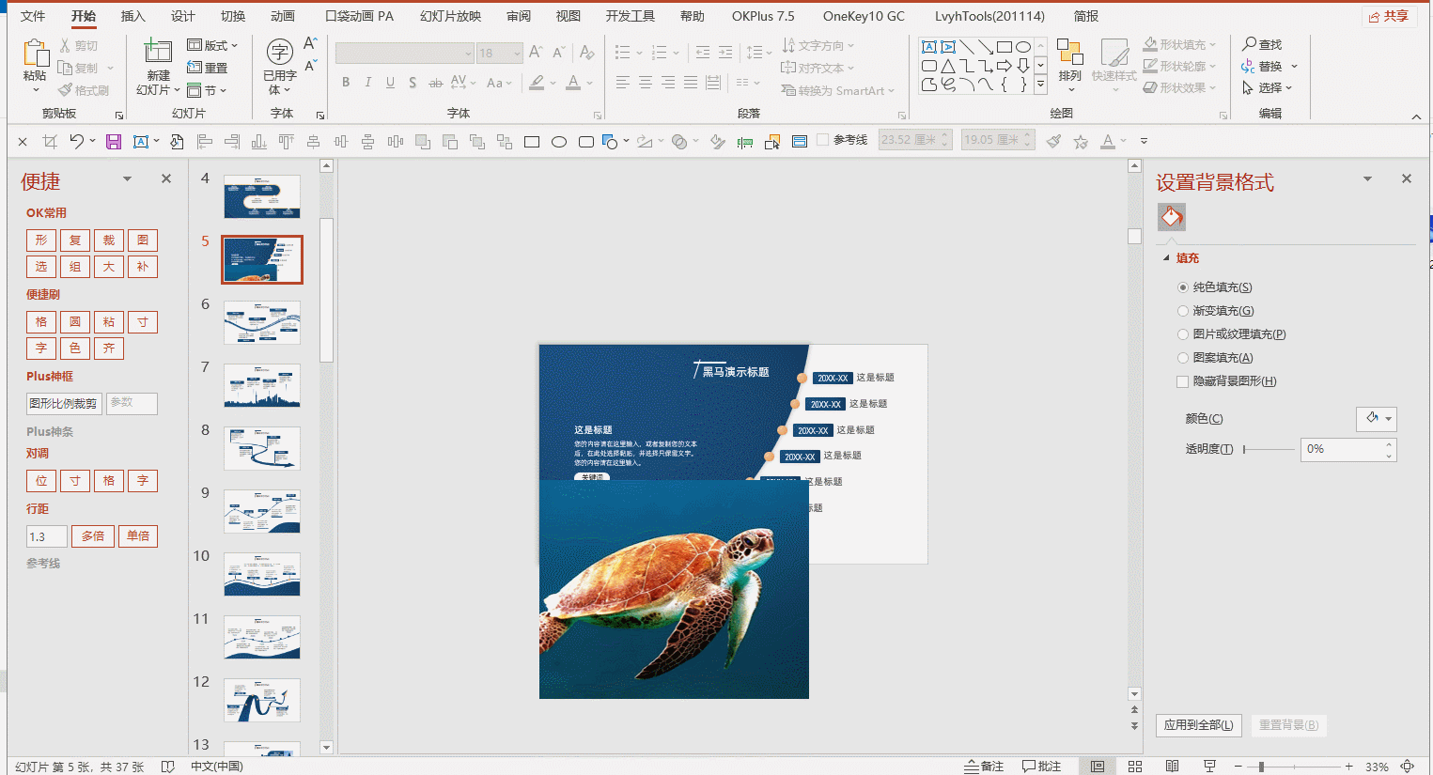1433x775 pixels.
Task: Open the 动画 ribbon tab
Action: coord(283,16)
